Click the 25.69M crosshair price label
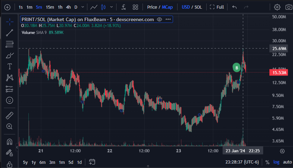 (x=279, y=48)
